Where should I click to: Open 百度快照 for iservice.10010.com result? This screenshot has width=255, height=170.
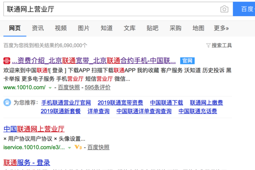(x=99, y=147)
